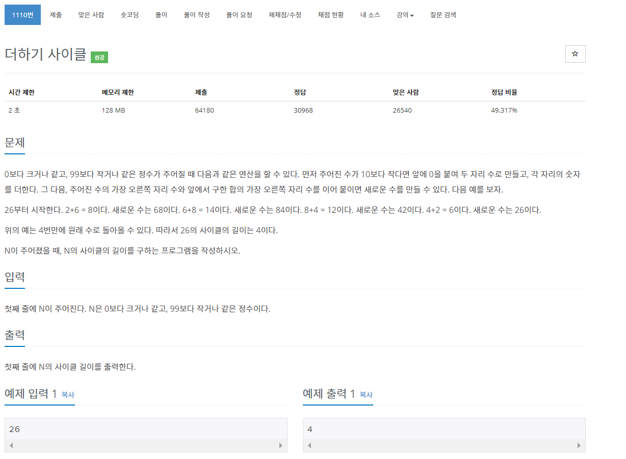Click the 입력 section heading
The width and height of the screenshot is (626, 459).
15,277
